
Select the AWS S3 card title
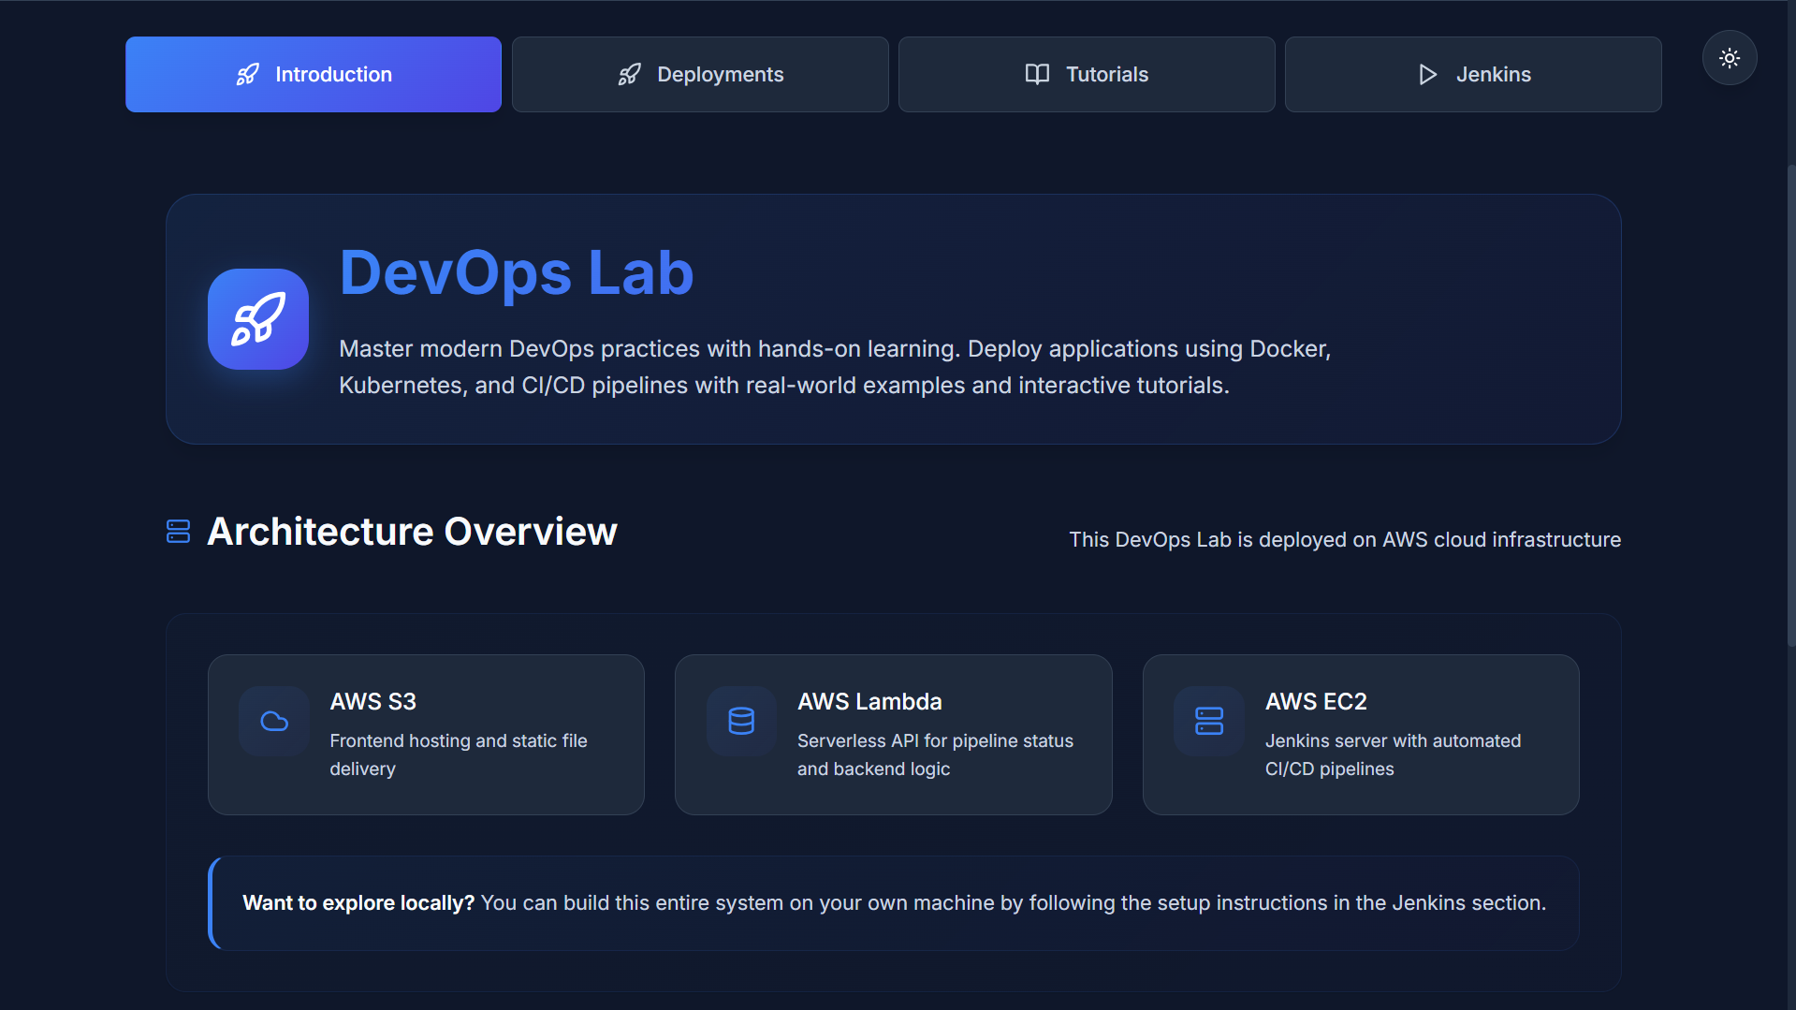[x=372, y=701]
